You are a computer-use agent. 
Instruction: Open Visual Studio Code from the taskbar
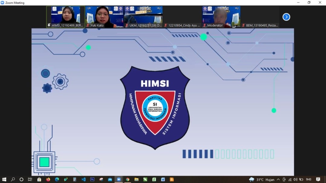click(83, 179)
